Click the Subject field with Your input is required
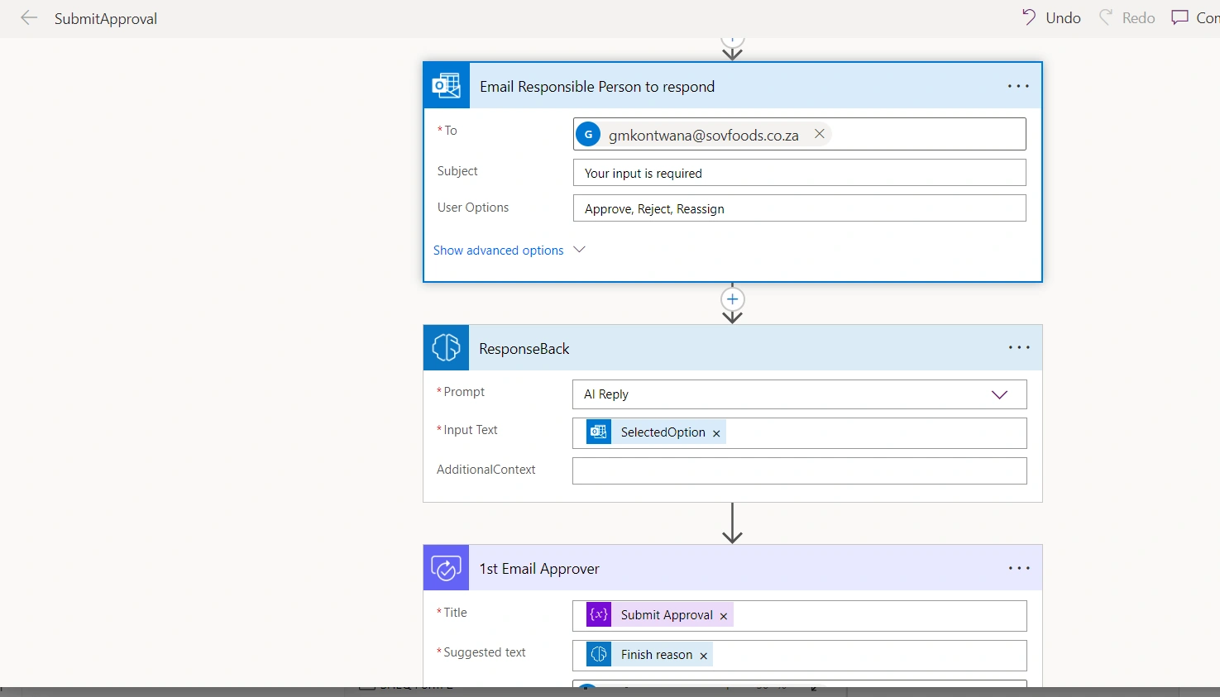The image size is (1220, 697). click(x=800, y=173)
